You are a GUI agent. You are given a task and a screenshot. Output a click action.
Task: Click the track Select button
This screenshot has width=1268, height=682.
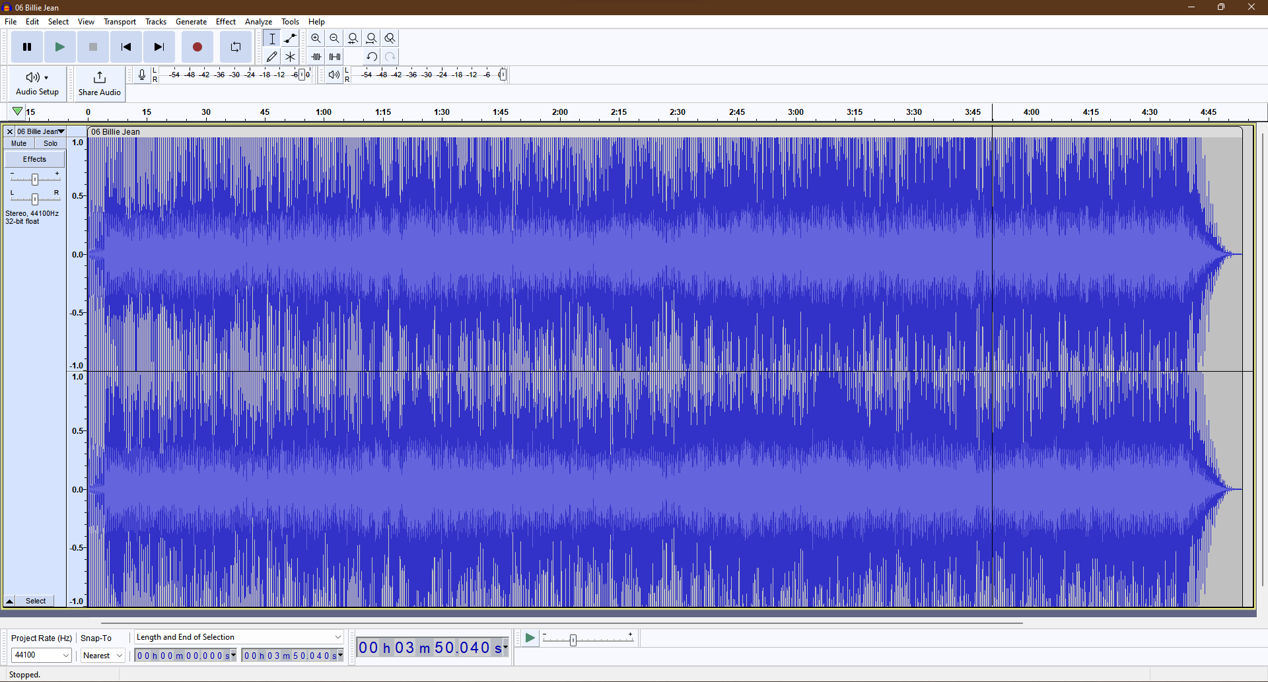[36, 601]
